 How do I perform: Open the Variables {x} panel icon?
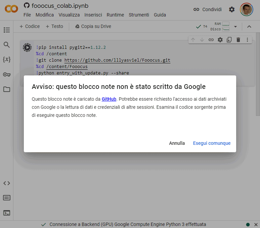(x=7, y=59)
